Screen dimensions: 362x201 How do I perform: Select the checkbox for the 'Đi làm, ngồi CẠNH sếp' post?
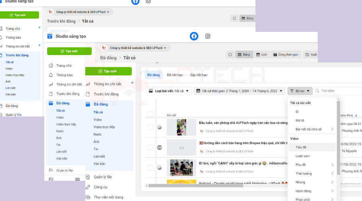pos(150,167)
